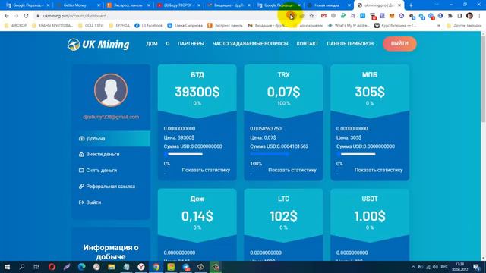Viewport: 486px width, 273px height.
Task: Click the user avatar picture
Action: click(x=111, y=90)
